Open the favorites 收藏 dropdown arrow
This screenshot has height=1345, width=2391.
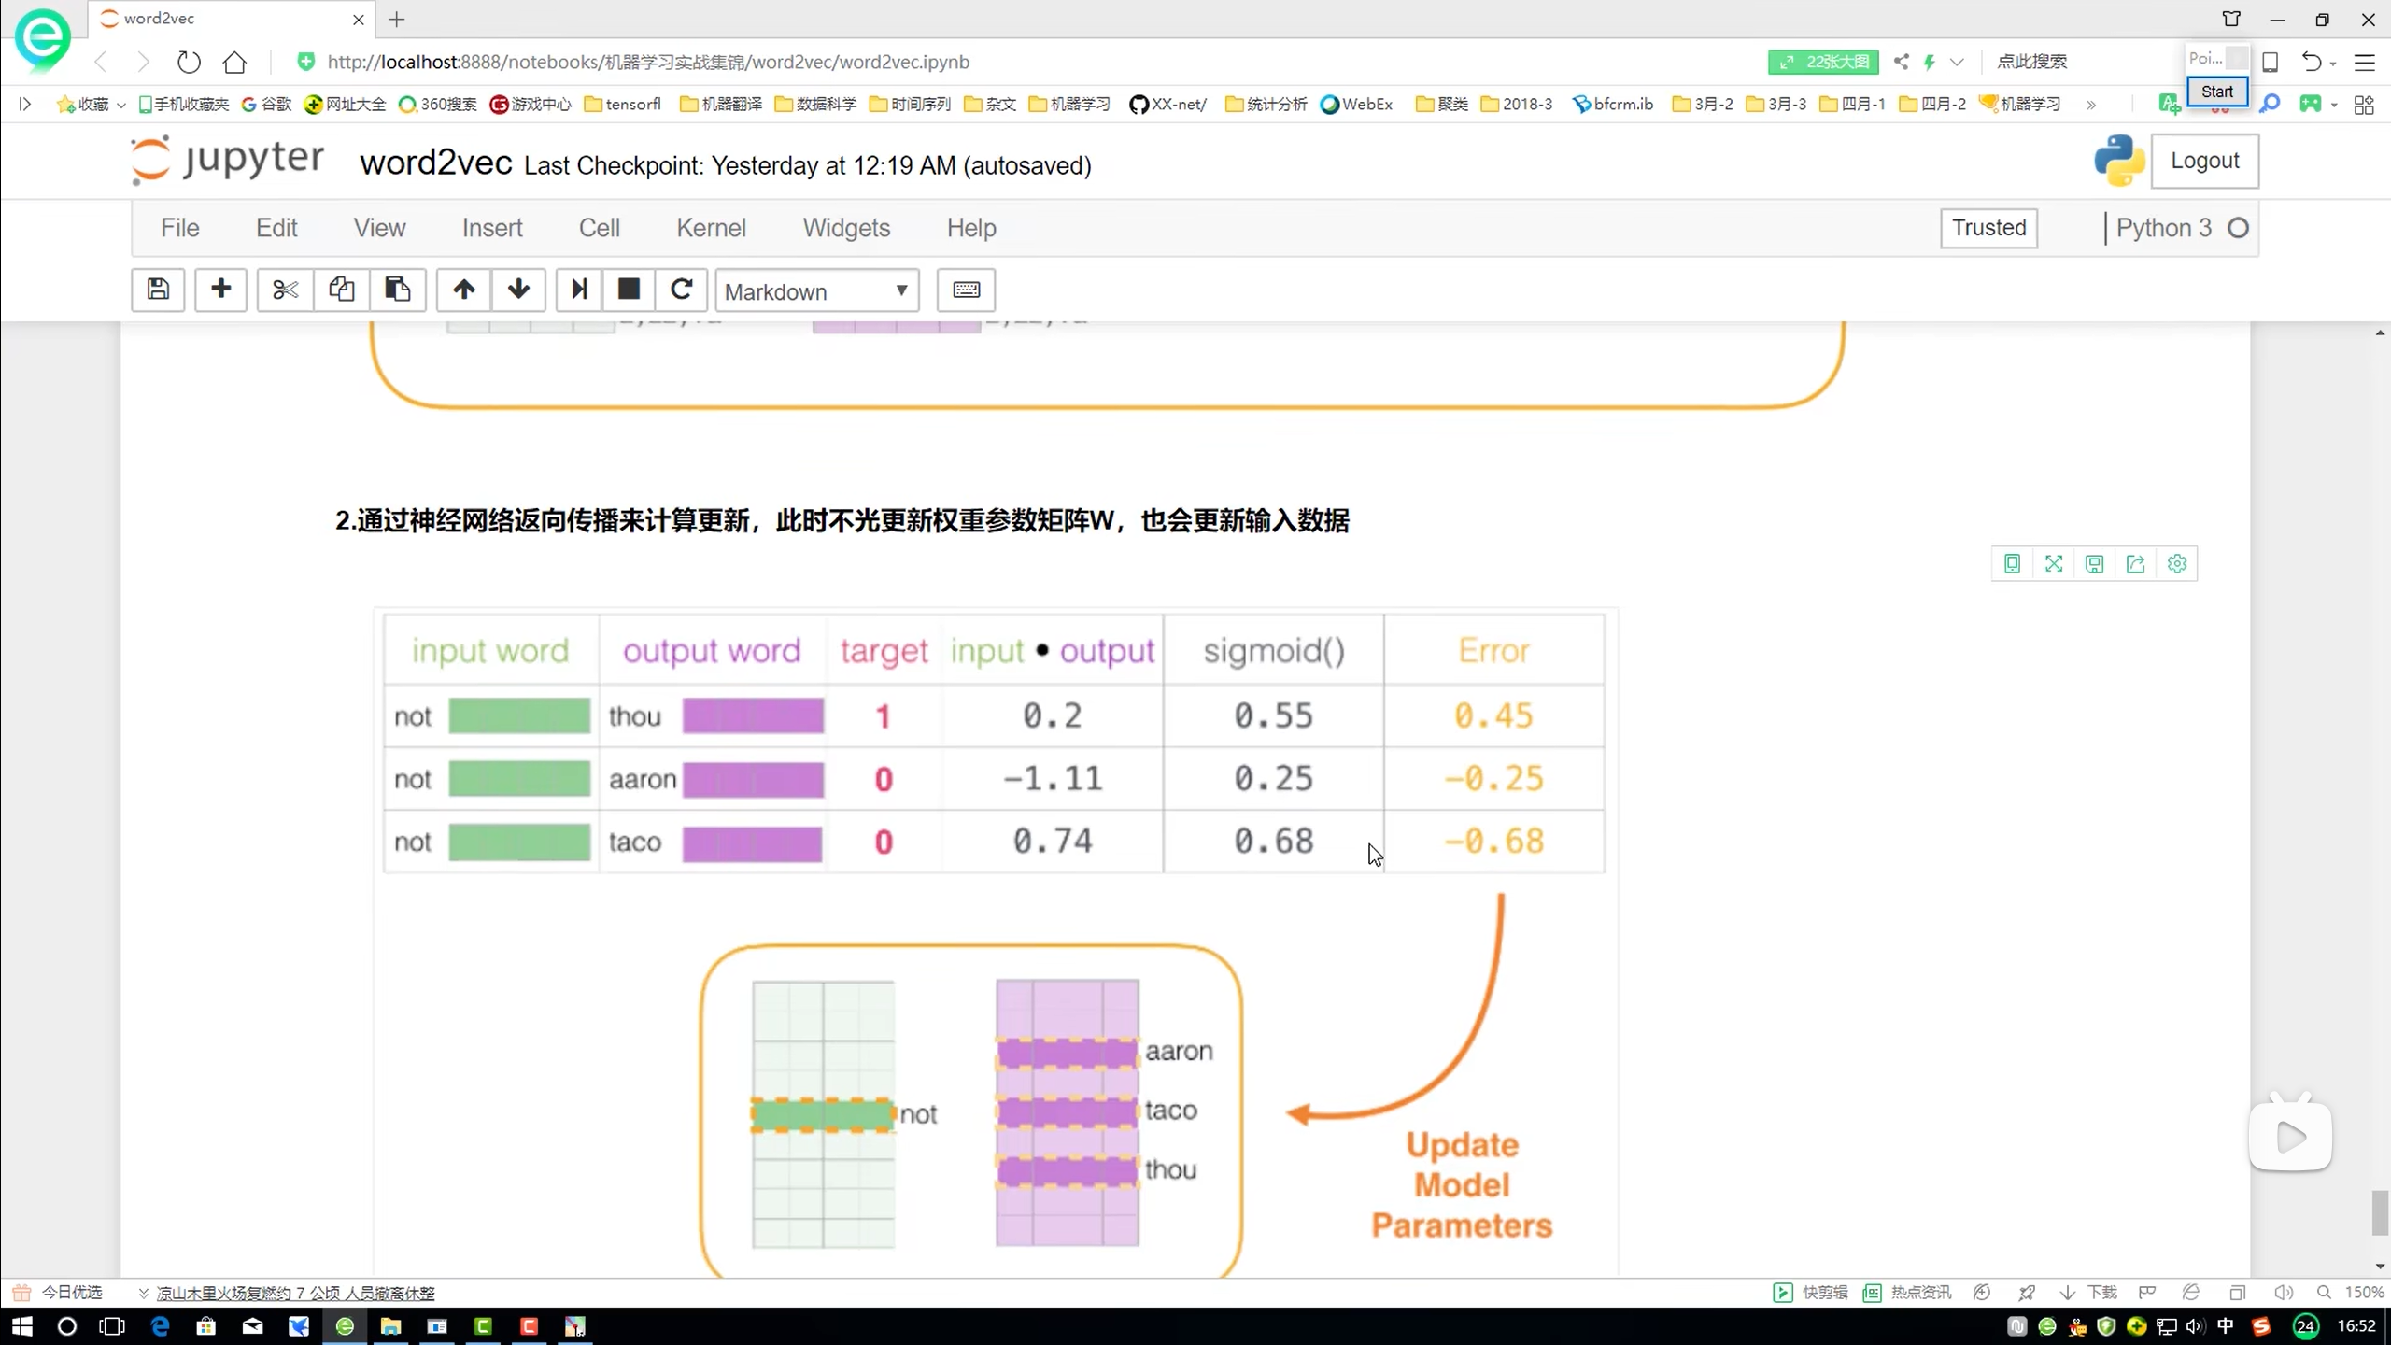[121, 104]
